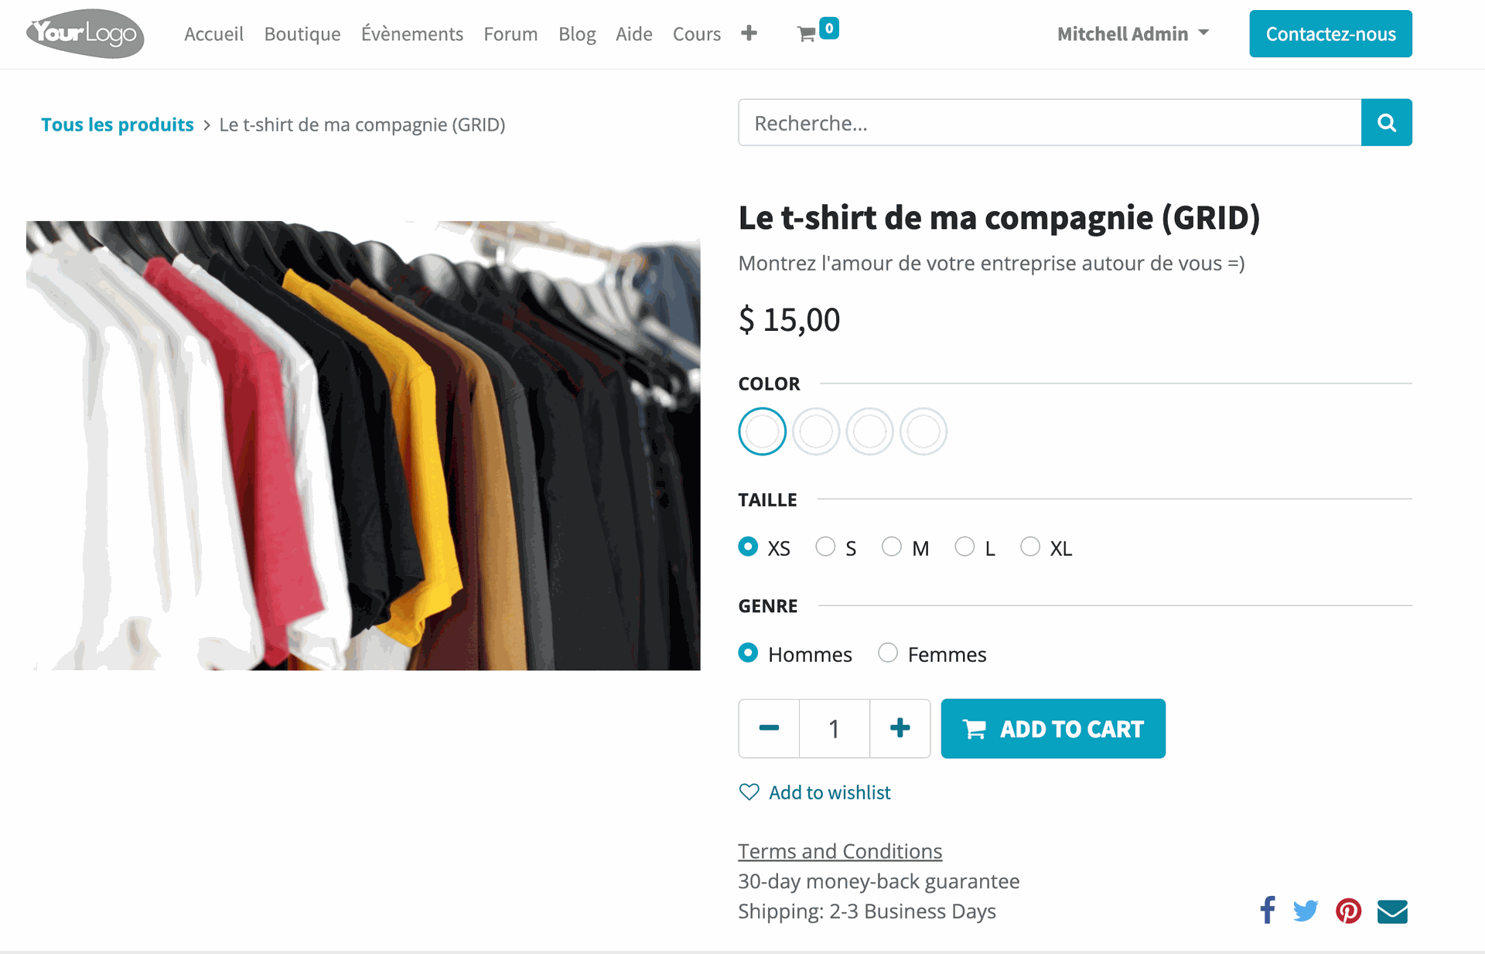Viewport: 1485px width, 954px height.
Task: Share the product on Facebook
Action: point(1268,911)
